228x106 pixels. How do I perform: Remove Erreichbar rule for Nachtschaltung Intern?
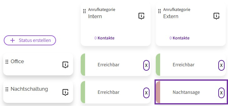tap(146, 92)
